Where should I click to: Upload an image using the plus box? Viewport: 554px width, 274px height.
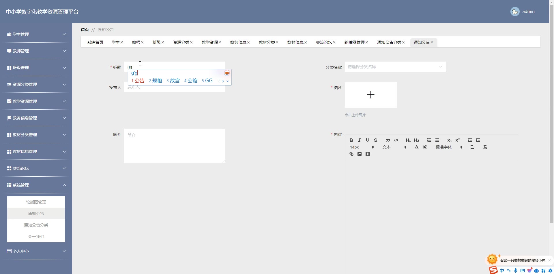[371, 95]
